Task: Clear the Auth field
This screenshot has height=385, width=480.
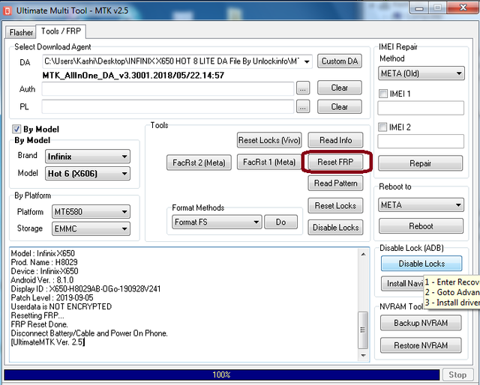Action: click(340, 88)
